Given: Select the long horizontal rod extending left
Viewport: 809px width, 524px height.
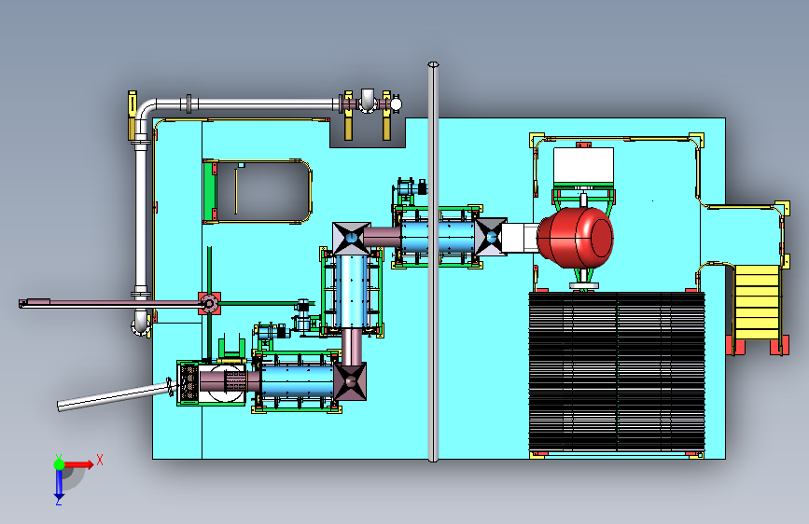Looking at the screenshot, I should click(x=111, y=304).
